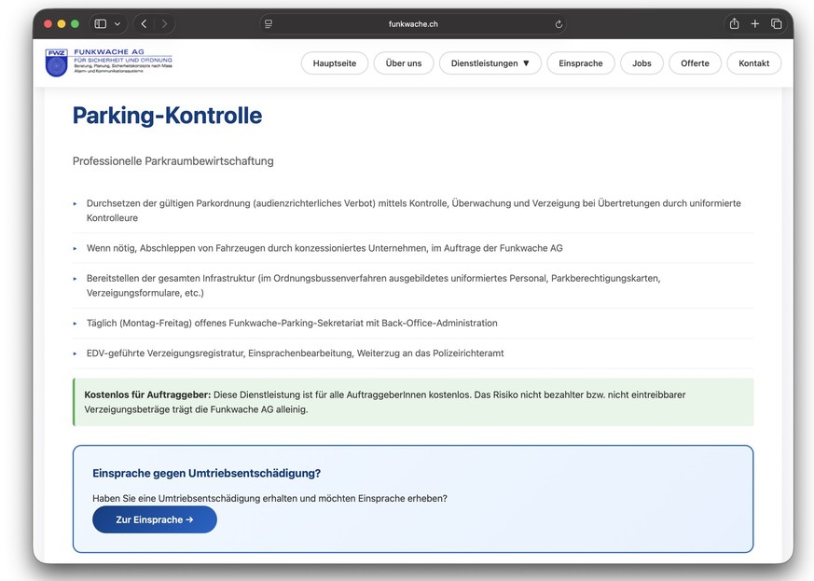
Task: Open the Über uns nav item
Action: [x=404, y=63]
